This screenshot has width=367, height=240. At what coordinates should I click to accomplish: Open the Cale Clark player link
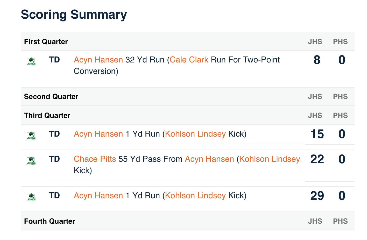(x=189, y=60)
